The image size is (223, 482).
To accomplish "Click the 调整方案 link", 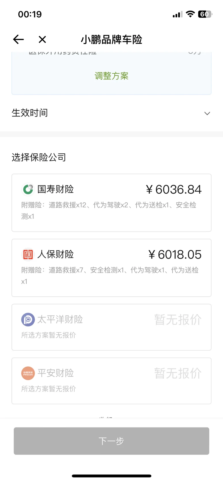I will (111, 76).
